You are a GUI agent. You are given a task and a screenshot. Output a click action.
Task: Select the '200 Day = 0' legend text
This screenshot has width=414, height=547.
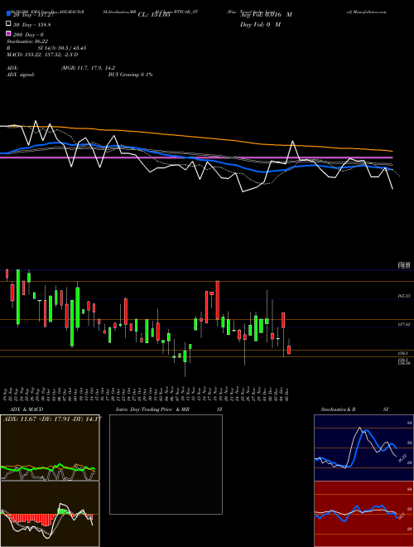[28, 35]
